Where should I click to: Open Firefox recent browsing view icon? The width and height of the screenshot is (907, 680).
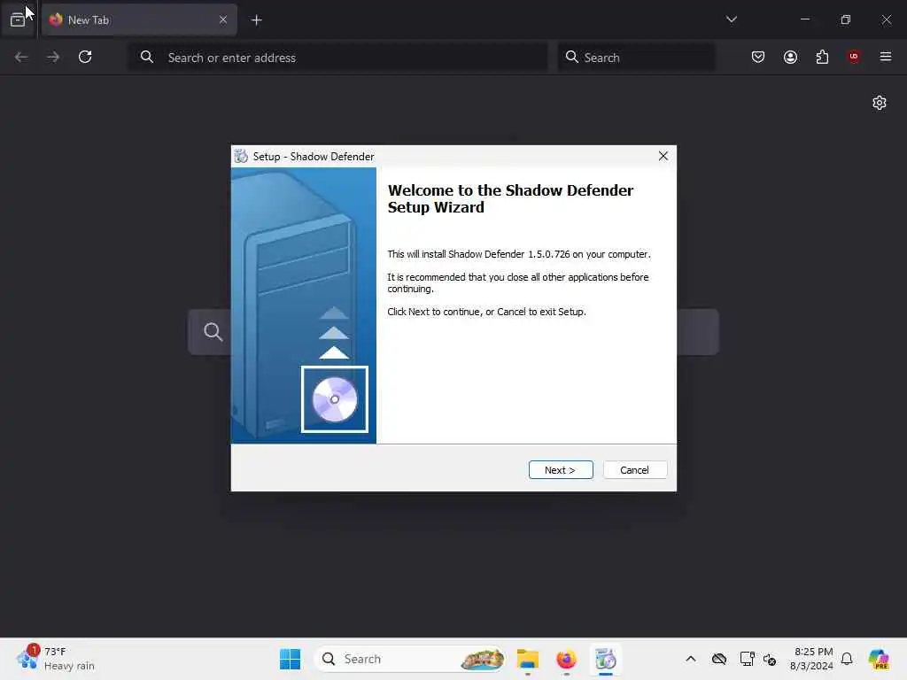[18, 20]
